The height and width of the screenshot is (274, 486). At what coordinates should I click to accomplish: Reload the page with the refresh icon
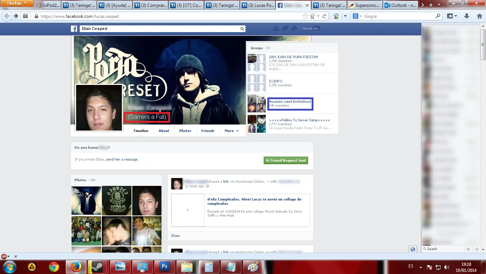pyautogui.click(x=324, y=16)
